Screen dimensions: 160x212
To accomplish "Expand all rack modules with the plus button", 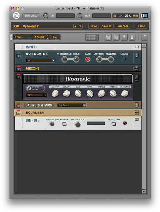I will [144, 36].
